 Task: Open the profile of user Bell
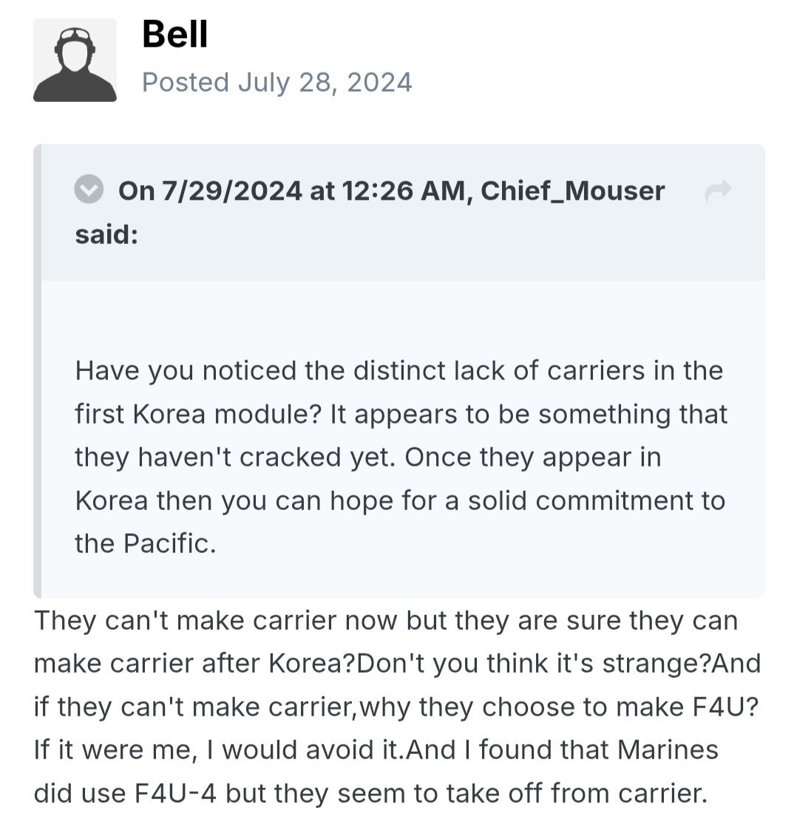174,33
